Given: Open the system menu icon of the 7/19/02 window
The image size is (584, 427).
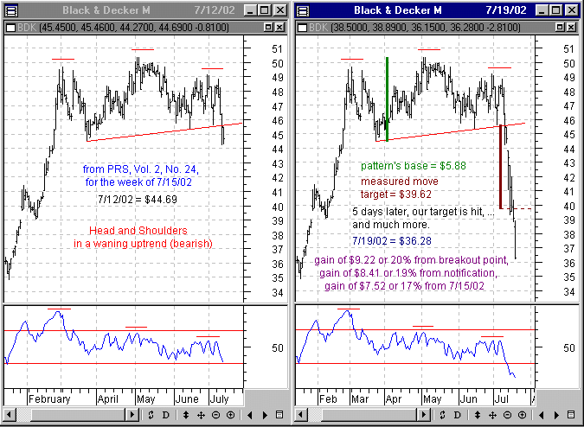Looking at the screenshot, I should click(x=304, y=10).
